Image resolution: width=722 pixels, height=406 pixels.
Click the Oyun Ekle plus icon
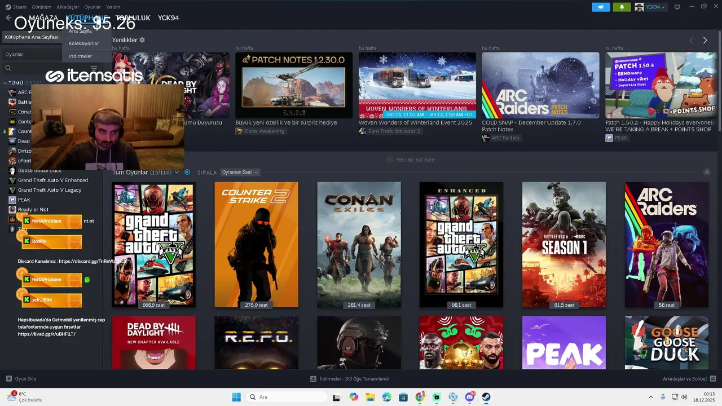point(8,379)
